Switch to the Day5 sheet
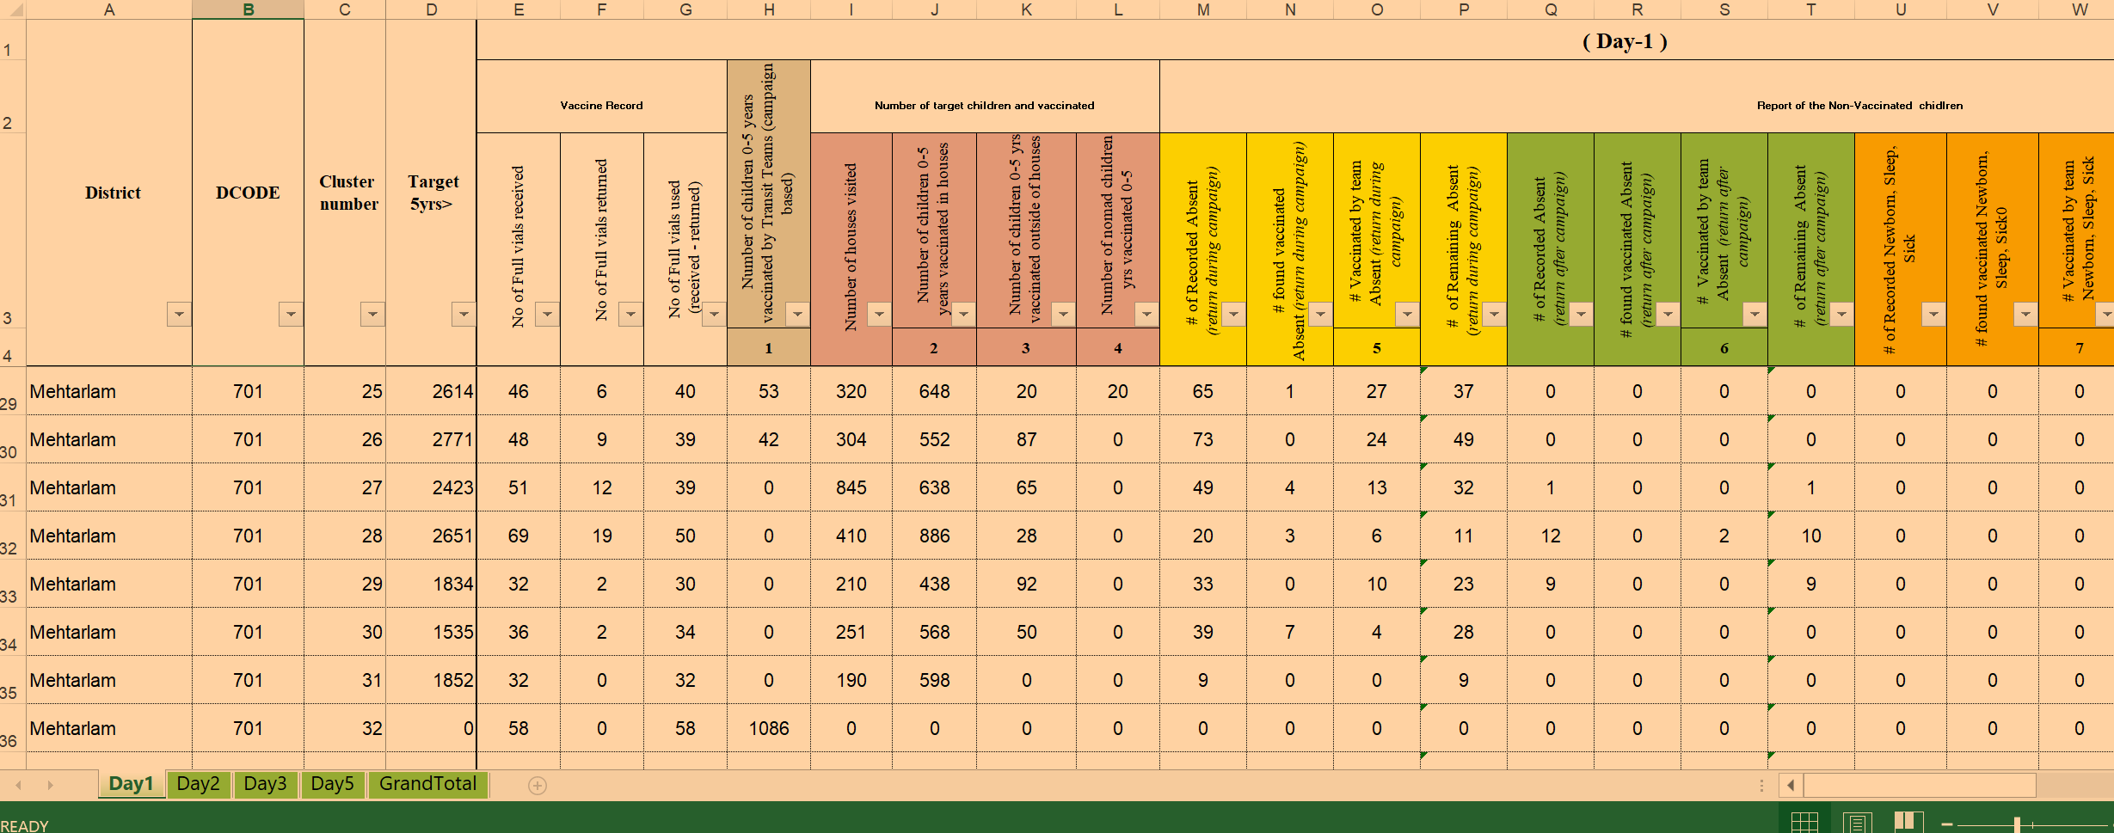The image size is (2114, 833). click(x=332, y=784)
